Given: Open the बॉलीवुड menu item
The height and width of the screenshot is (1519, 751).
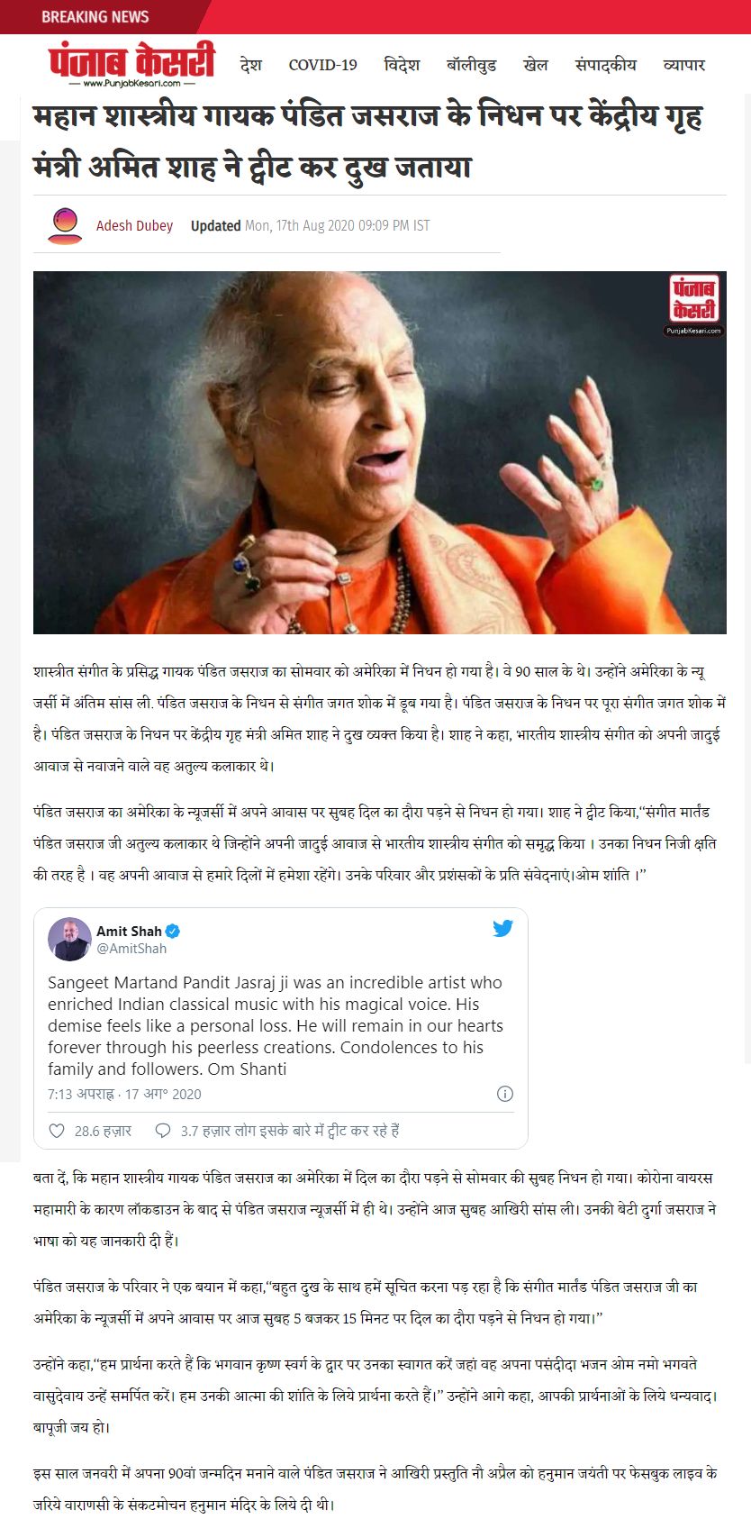Looking at the screenshot, I should 471,65.
